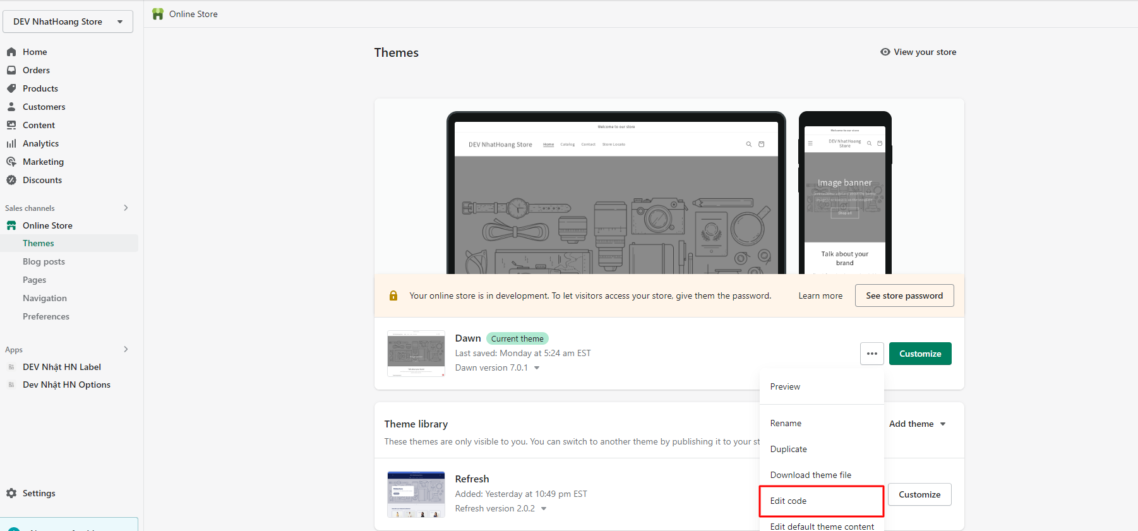Click the Dawn theme name

[468, 338]
